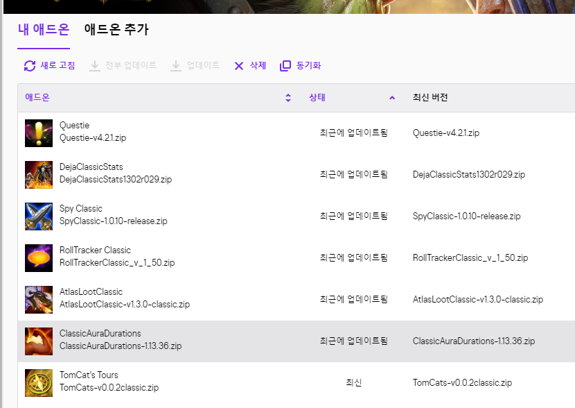Screen dimensions: 575x408
Task: Select the Questie-v4.2.1.zip latest version entry
Action: coord(445,133)
